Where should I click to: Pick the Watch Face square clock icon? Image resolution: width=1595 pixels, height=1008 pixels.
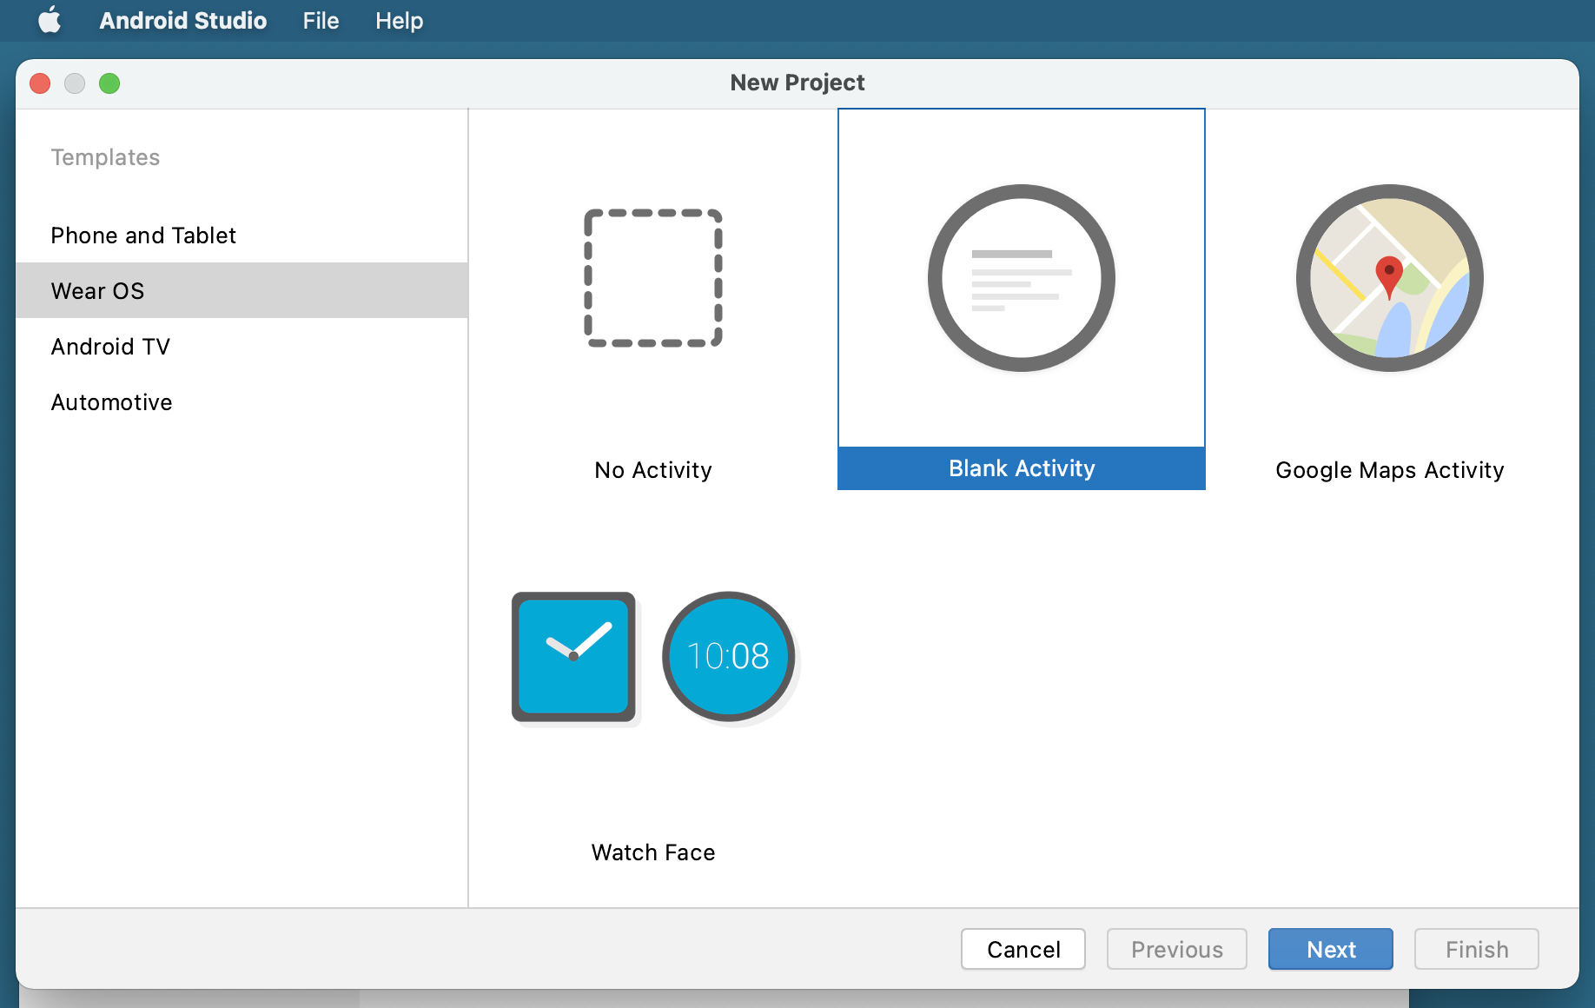pyautogui.click(x=573, y=657)
